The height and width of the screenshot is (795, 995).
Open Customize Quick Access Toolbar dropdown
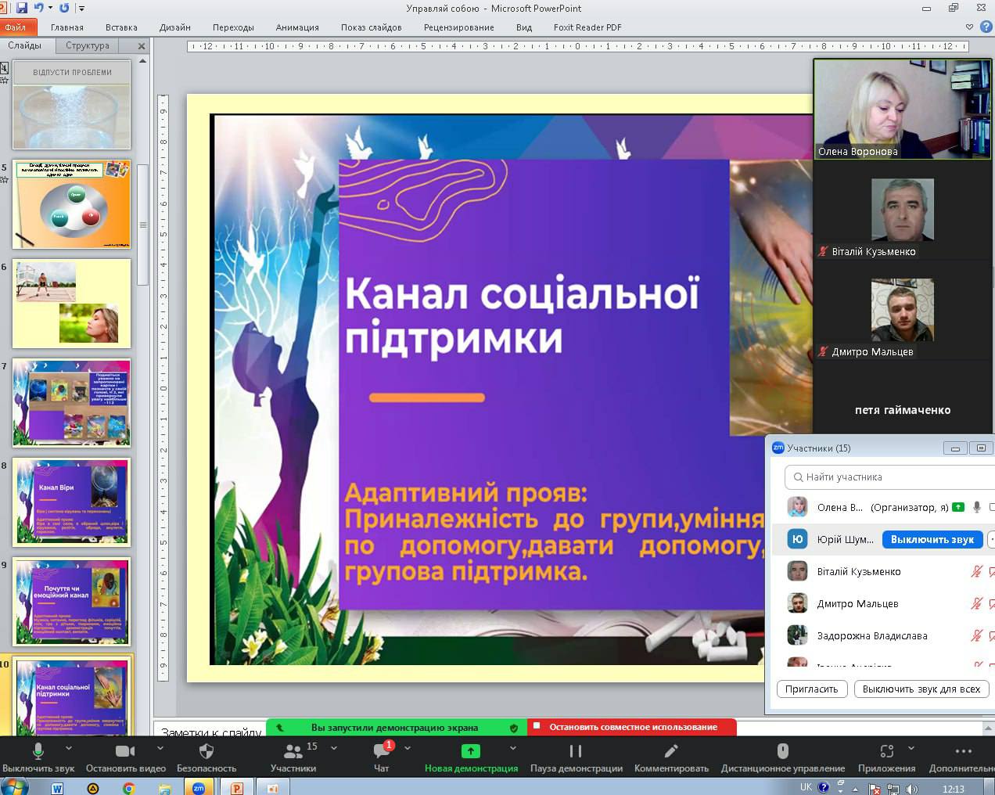click(x=82, y=9)
